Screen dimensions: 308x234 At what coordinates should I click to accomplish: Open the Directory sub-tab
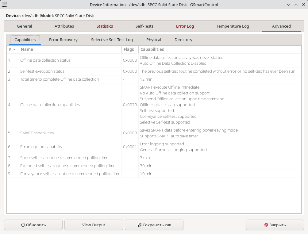pyautogui.click(x=183, y=40)
